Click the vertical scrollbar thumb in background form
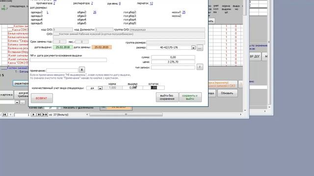 (x=245, y=8)
